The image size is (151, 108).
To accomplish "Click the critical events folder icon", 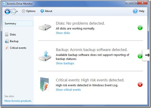I will coord(45,85).
